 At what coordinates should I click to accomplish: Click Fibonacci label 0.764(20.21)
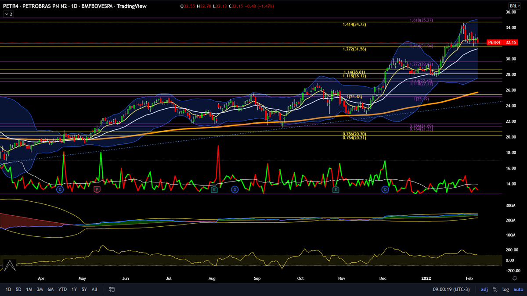354,138
